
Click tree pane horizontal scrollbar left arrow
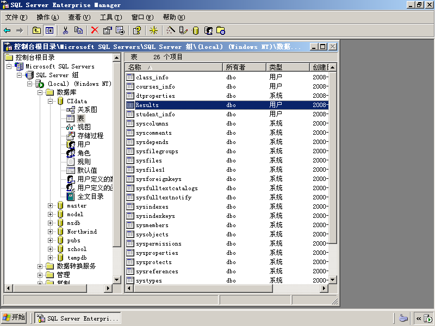pyautogui.click(x=8, y=289)
